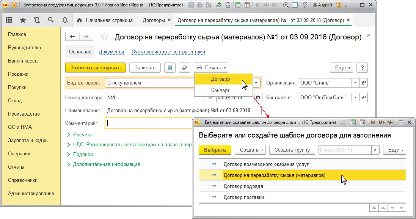This screenshot has width=416, height=219.
Task: Open the Печать dropdown button
Action: tap(211, 67)
